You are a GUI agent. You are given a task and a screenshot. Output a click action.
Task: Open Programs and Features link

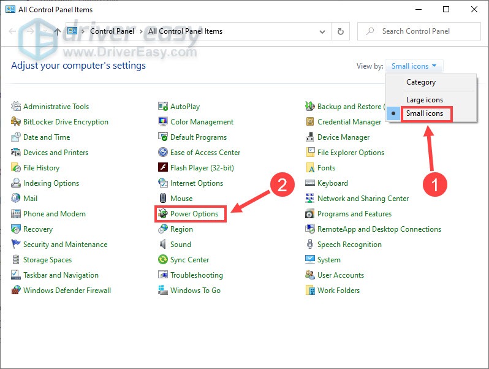(x=354, y=214)
